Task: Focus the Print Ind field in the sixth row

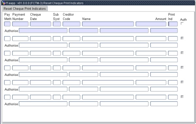Action: coord(173,97)
